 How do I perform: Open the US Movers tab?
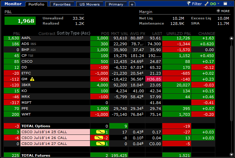(x=90, y=4)
